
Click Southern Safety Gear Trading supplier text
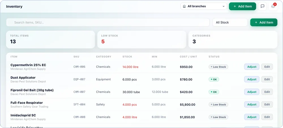[29, 107]
